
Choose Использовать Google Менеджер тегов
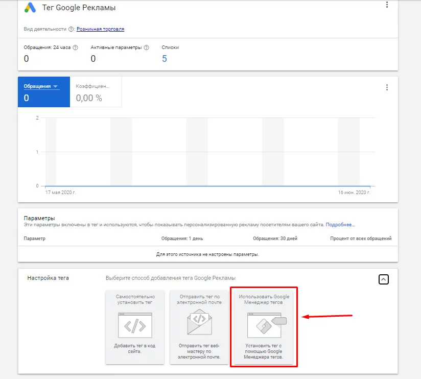pos(264,327)
